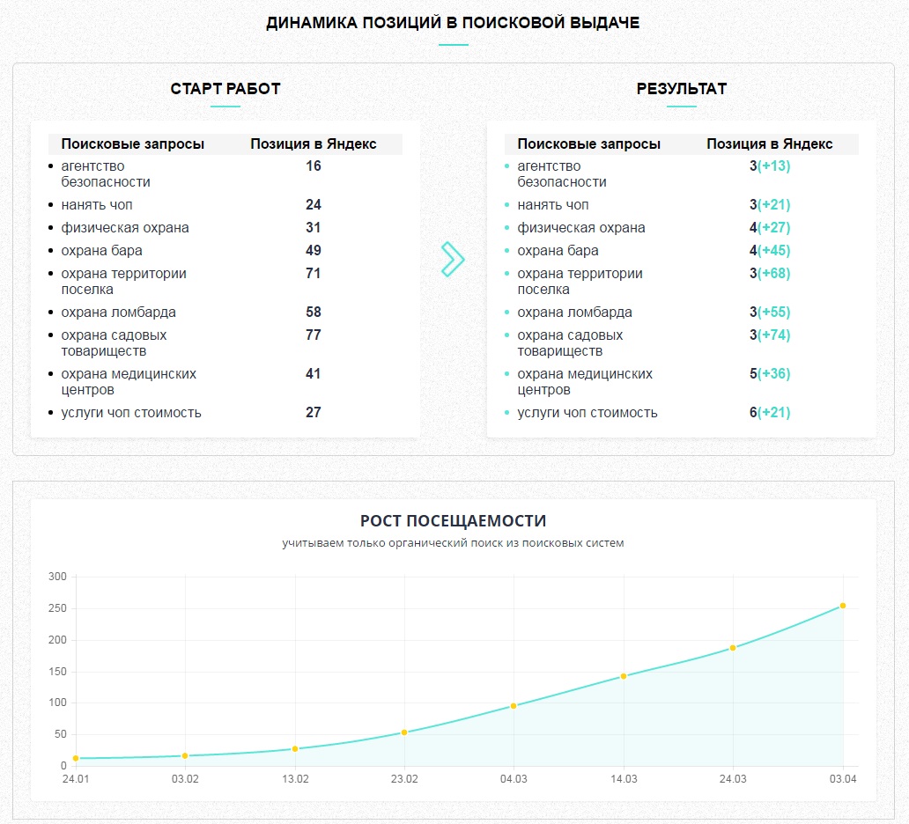Viewport: 909px width, 824px height.
Task: Click the 13.02 yellow point on graph
Action: coord(295,748)
